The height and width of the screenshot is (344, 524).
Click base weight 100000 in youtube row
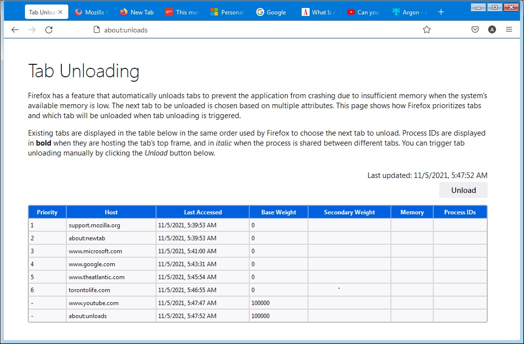click(x=279, y=303)
